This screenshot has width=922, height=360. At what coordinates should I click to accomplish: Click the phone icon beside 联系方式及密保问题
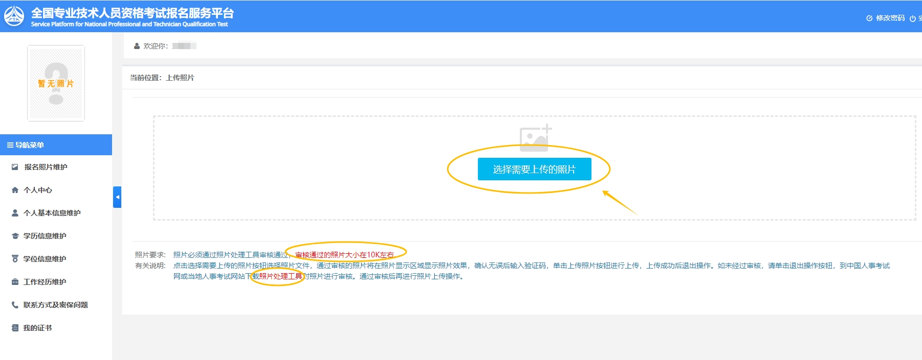pos(15,305)
